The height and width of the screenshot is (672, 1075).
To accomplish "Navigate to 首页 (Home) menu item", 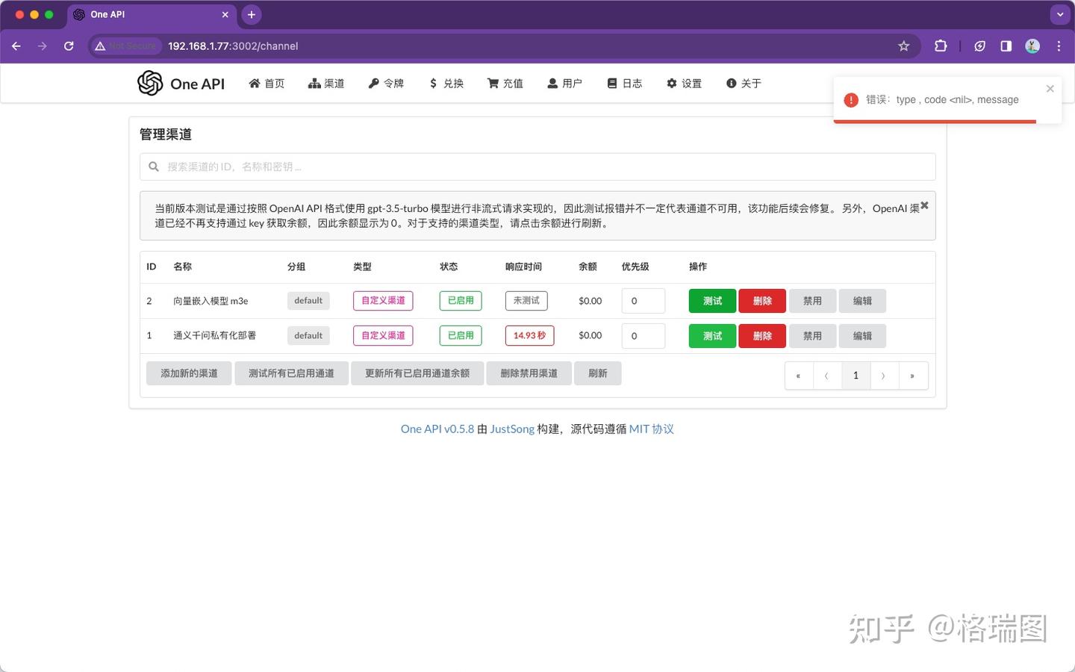I will [267, 83].
